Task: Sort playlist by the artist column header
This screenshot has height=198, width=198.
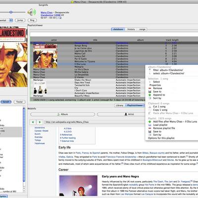Action: click(x=54, y=40)
